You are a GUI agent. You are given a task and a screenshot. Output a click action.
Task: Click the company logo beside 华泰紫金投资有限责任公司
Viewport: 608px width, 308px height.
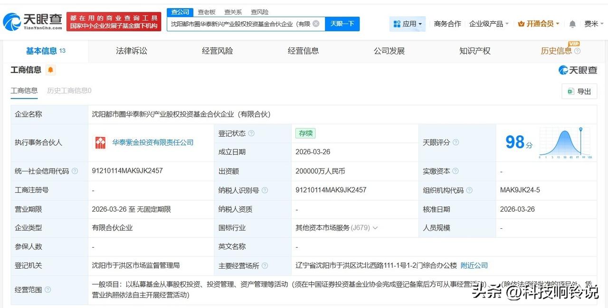coord(100,142)
